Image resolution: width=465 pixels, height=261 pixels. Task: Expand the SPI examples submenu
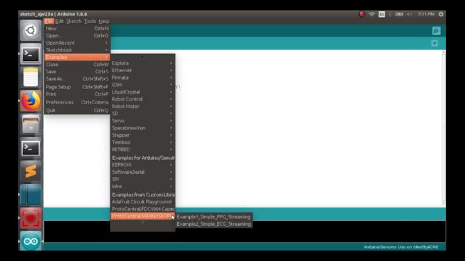143,179
